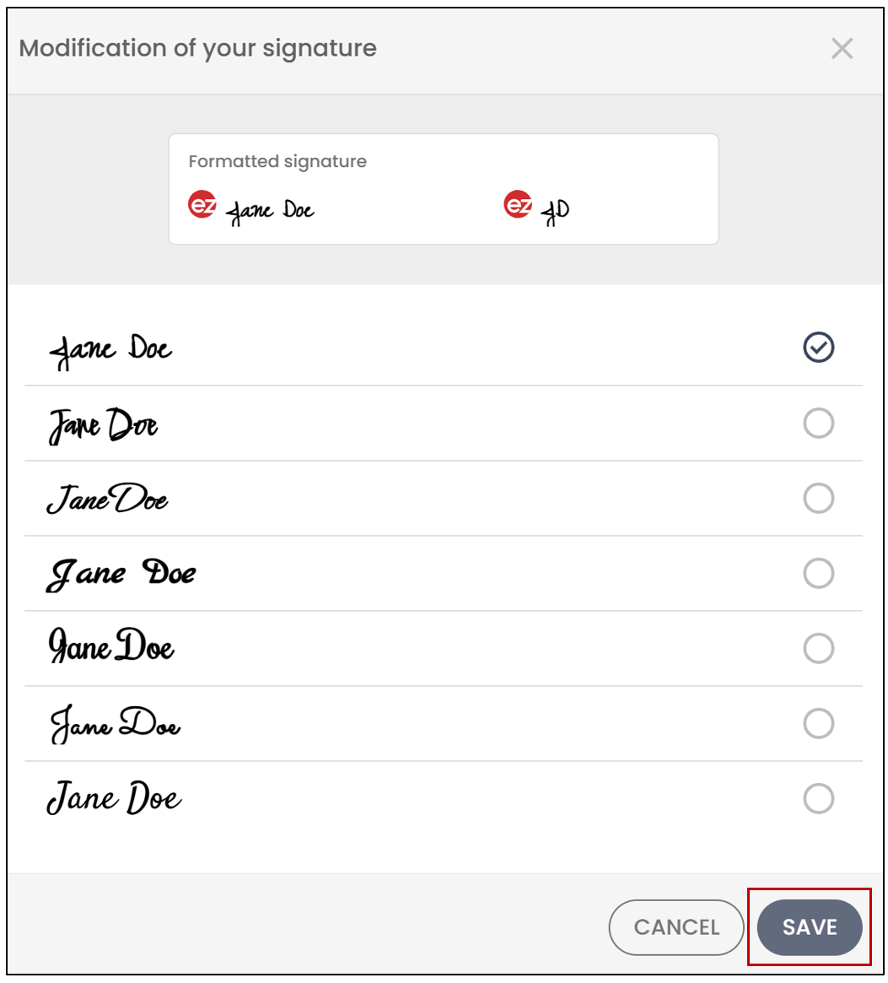Click the heavy script Jane Doe in fifth row
Image resolution: width=888 pixels, height=983 pixels.
click(x=111, y=645)
